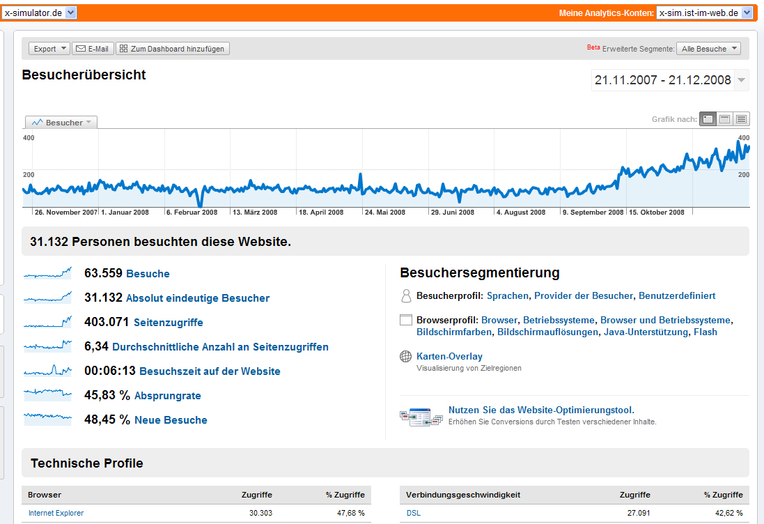Open Internet Explorer browser row link
This screenshot has height=524, width=764.
pos(56,513)
